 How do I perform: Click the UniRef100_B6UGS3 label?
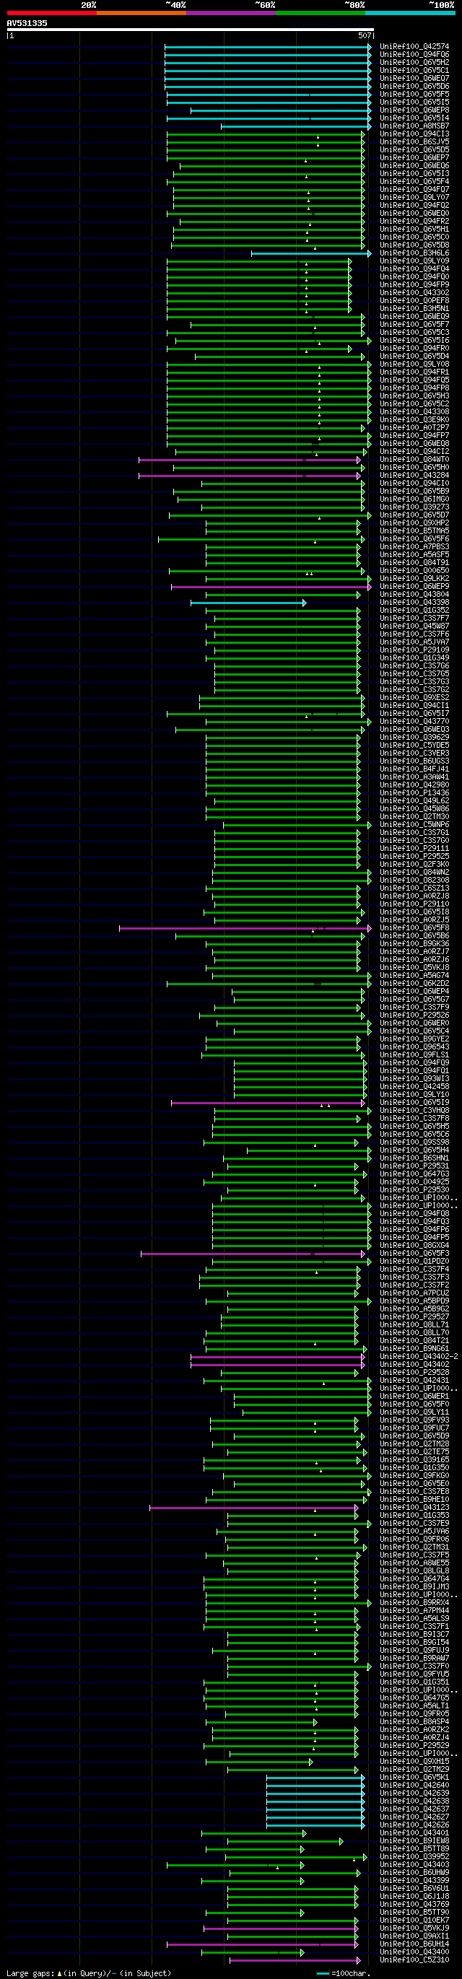coord(414,761)
